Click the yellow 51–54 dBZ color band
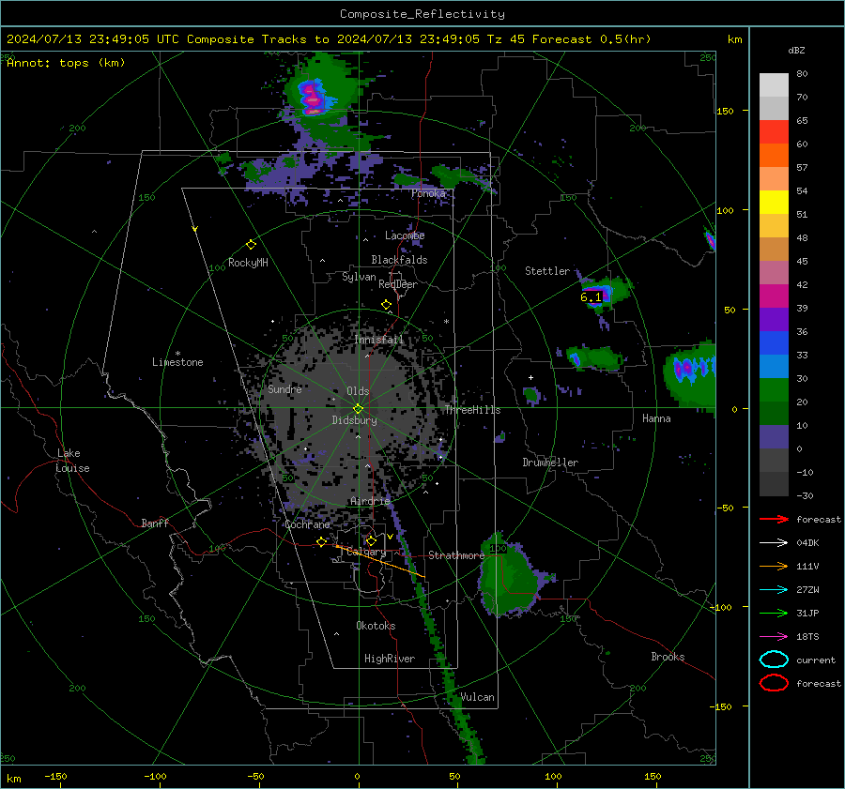Screen dimensions: 845x789 (x=774, y=203)
